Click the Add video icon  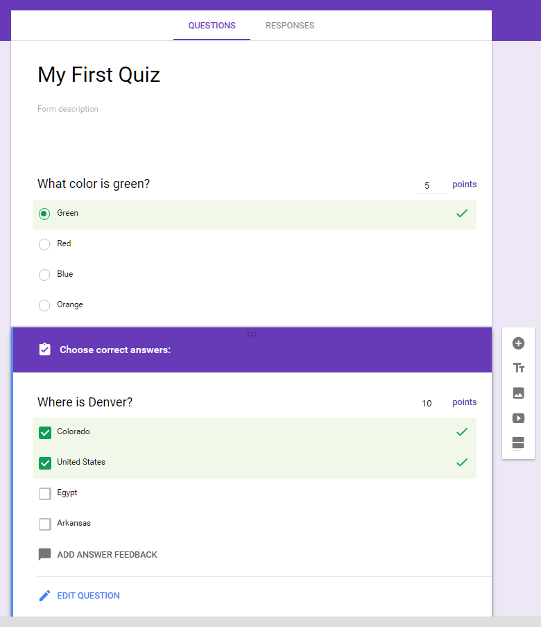point(518,418)
